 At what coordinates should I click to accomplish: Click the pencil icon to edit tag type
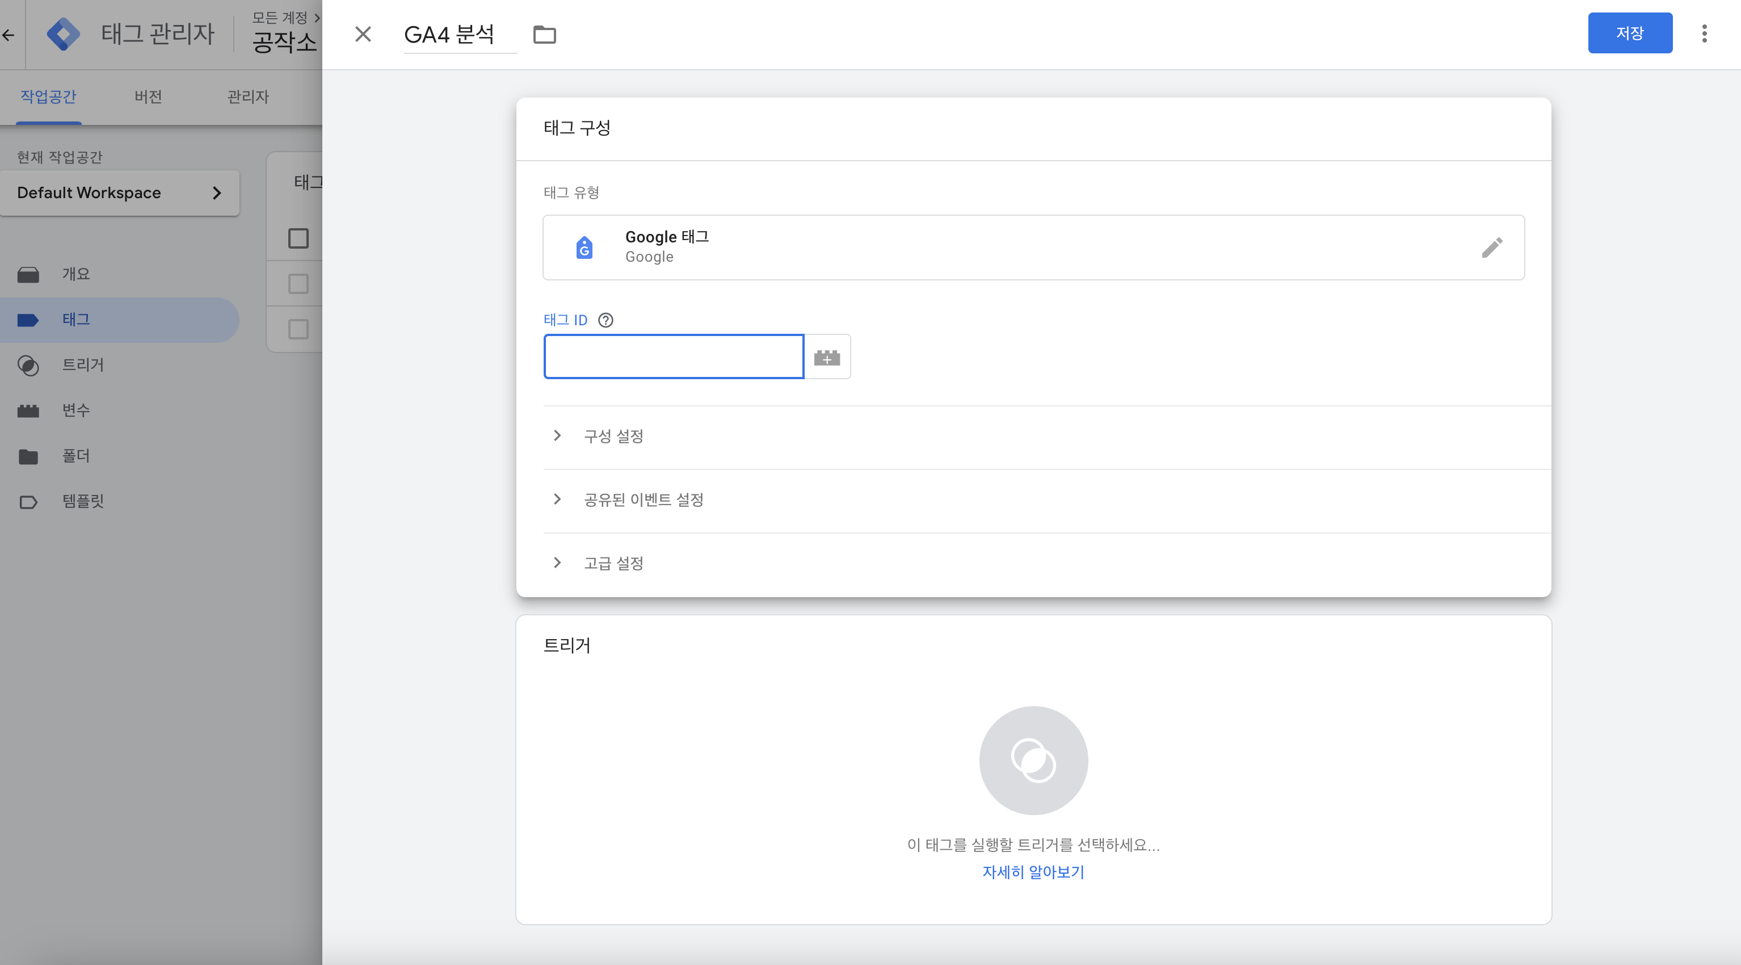(x=1492, y=247)
